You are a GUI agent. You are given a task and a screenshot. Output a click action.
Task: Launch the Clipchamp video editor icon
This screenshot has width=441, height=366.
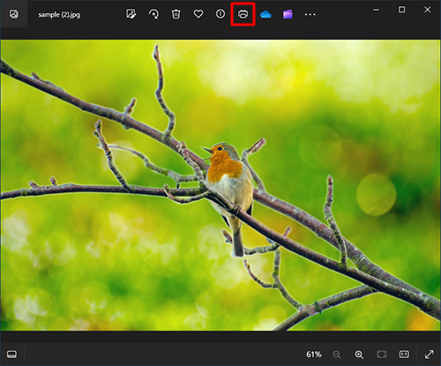pyautogui.click(x=288, y=14)
